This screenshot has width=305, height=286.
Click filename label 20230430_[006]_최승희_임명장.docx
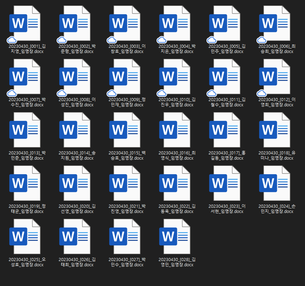coord(277,49)
